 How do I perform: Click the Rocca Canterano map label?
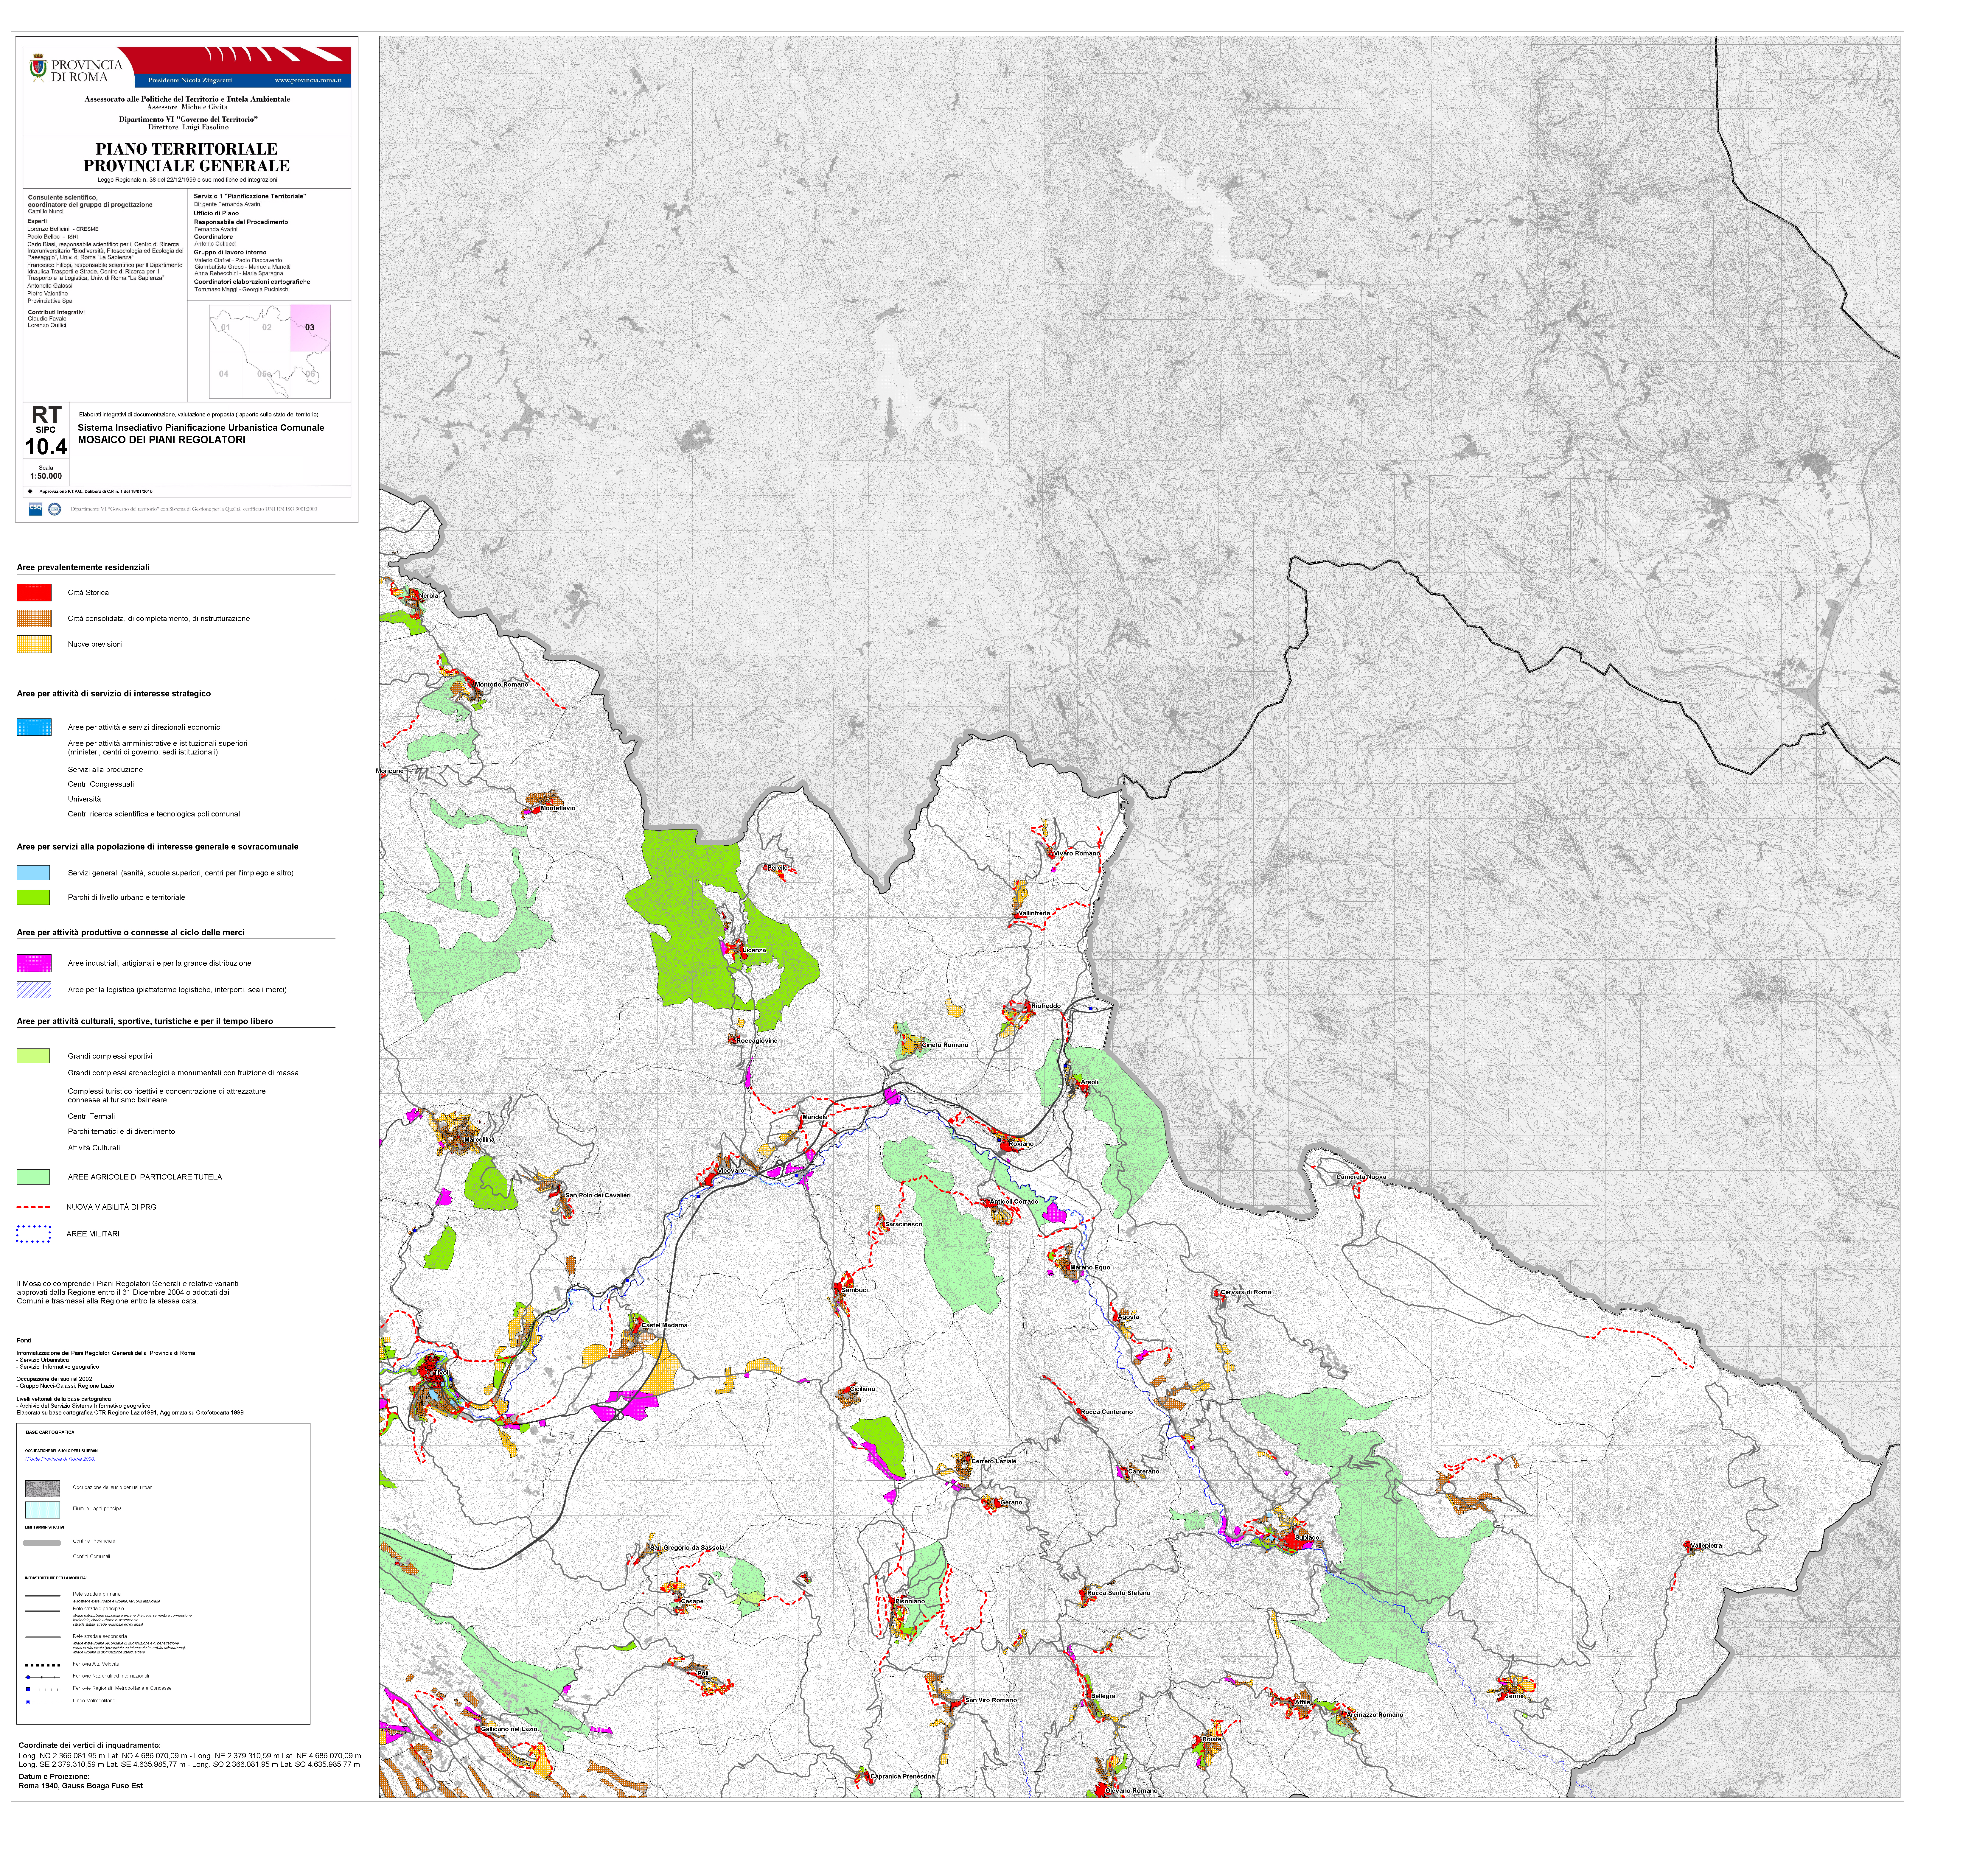[x=1107, y=1412]
